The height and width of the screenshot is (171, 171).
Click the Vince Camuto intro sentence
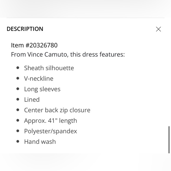pos(68,55)
